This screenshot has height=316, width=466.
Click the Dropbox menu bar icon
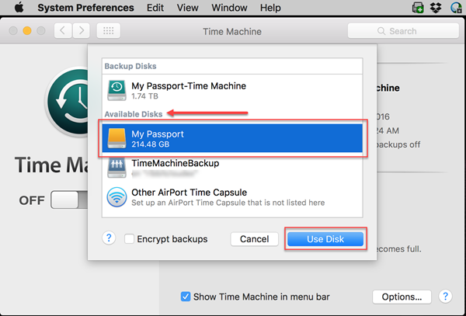click(436, 8)
